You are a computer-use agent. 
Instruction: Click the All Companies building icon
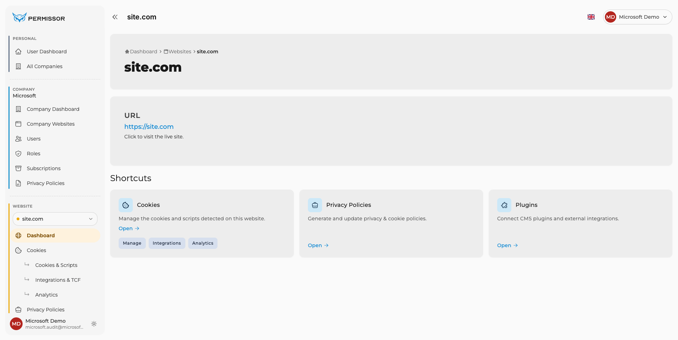coord(18,66)
